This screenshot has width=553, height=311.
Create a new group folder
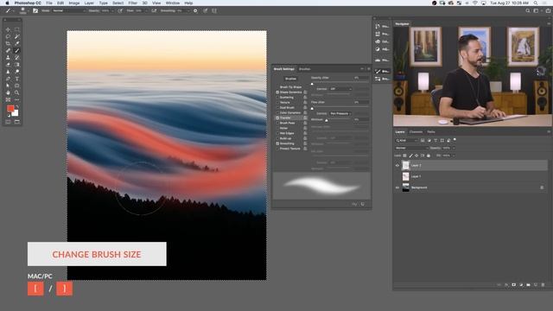pos(528,284)
